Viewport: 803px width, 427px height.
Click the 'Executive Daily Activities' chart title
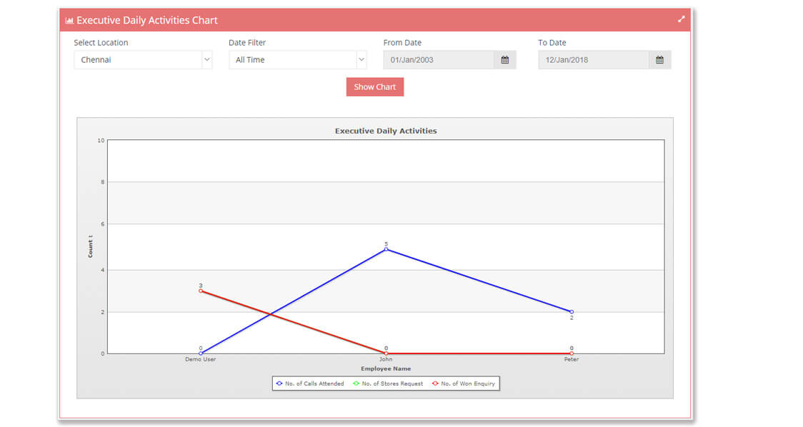(385, 131)
